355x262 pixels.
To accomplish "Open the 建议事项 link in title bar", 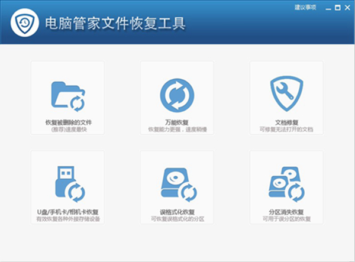I will click(305, 7).
